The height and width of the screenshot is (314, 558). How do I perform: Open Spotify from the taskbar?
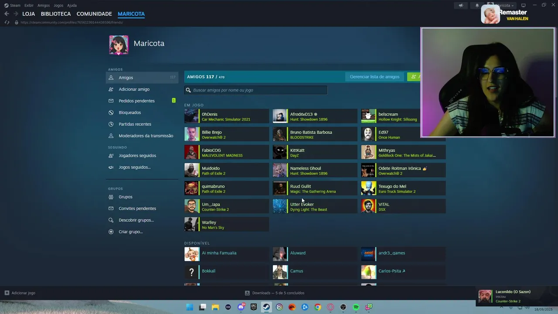(356, 307)
